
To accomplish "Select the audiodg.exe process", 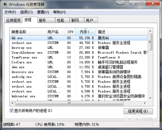I will pos(79,77).
